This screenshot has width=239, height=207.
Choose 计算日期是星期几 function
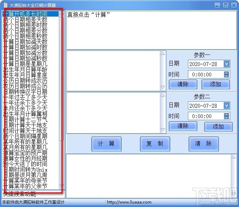click(31, 64)
